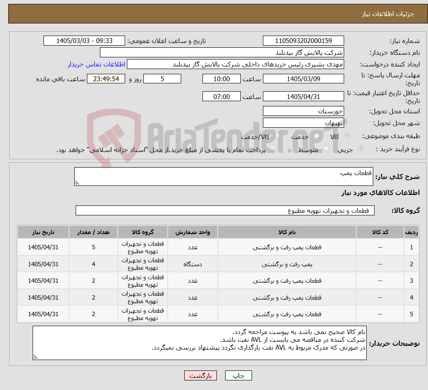Click the ردیف column header
The height and width of the screenshot is (390, 428).
pyautogui.click(x=411, y=232)
